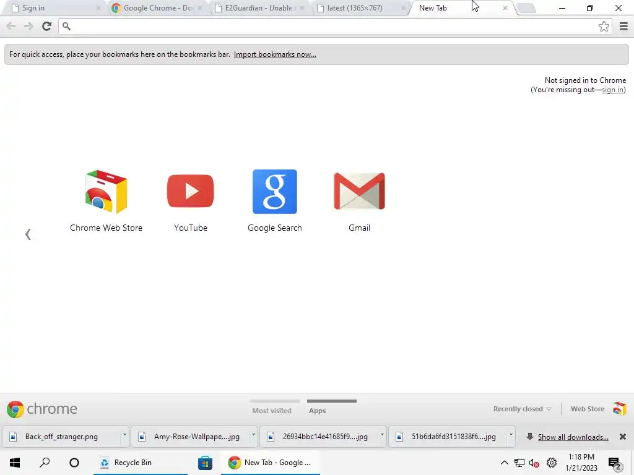
Task: Open Microsoft Store taskbar icon
Action: (205, 463)
